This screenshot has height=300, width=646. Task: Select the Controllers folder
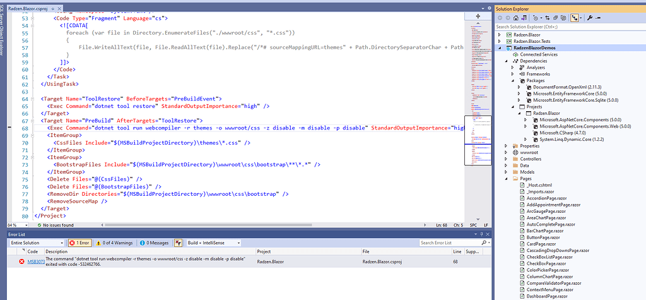530,159
